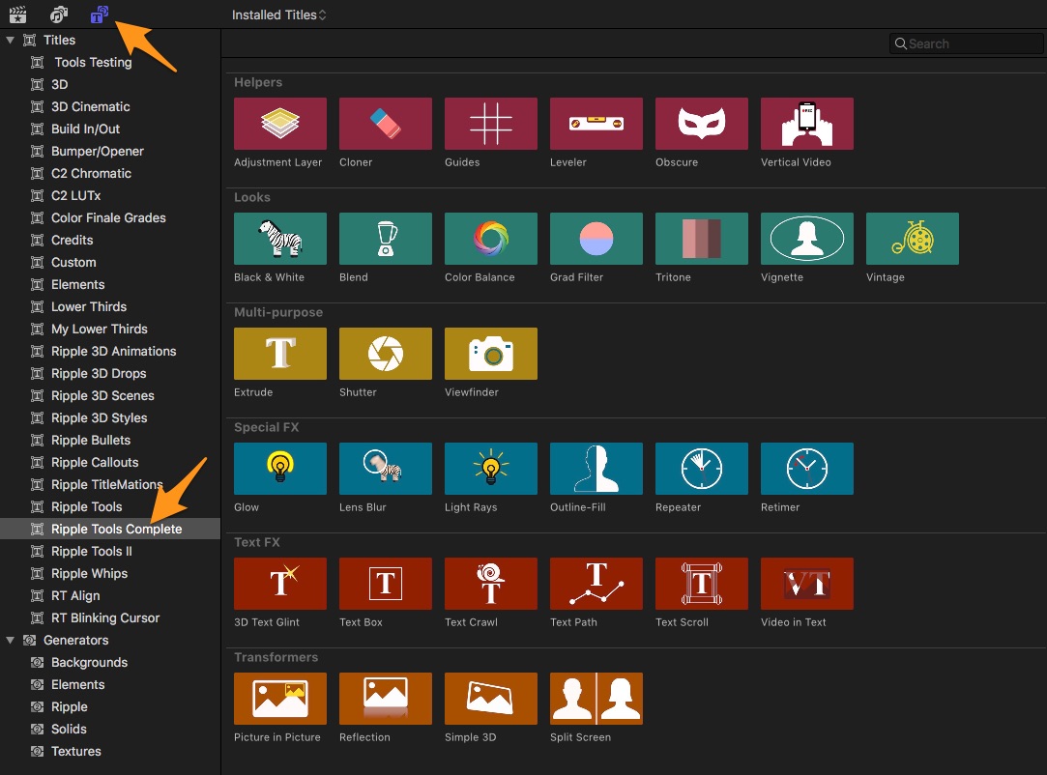
Task: Open the Ripple Callouts category
Action: pyautogui.click(x=110, y=462)
